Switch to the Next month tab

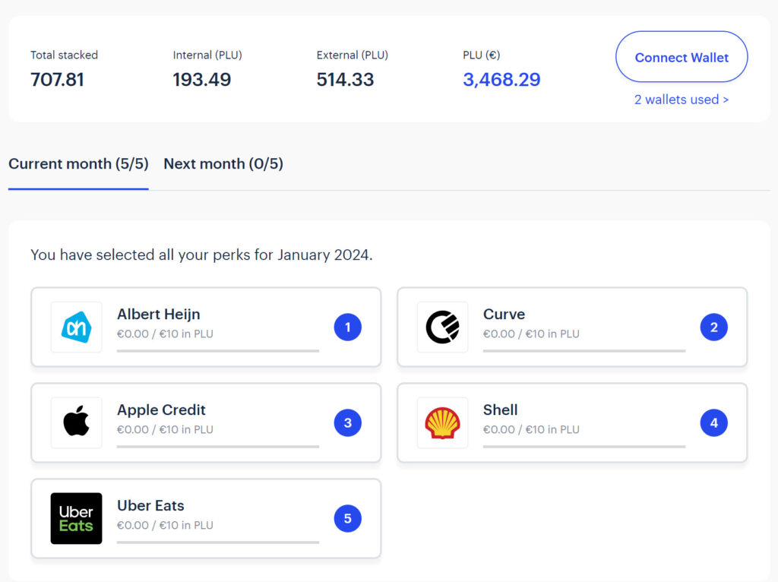223,163
